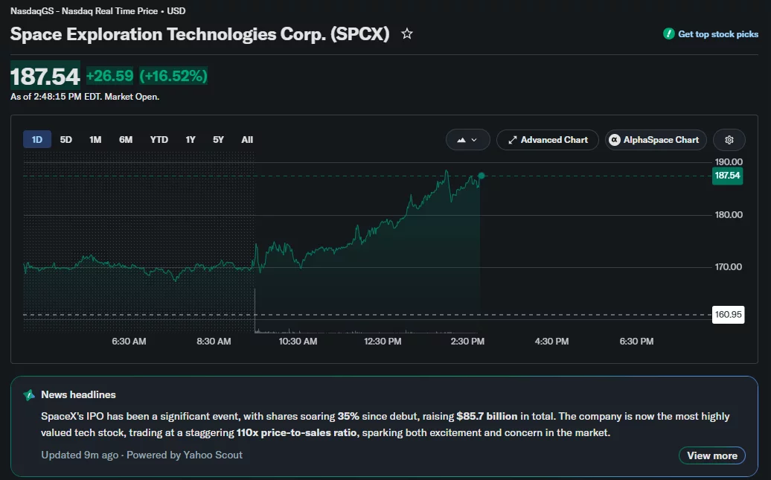Click the 160.95 previous close label
Image resolution: width=771 pixels, height=480 pixels.
point(729,314)
